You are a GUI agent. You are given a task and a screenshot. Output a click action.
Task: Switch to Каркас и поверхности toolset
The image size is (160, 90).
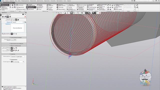point(4,7)
